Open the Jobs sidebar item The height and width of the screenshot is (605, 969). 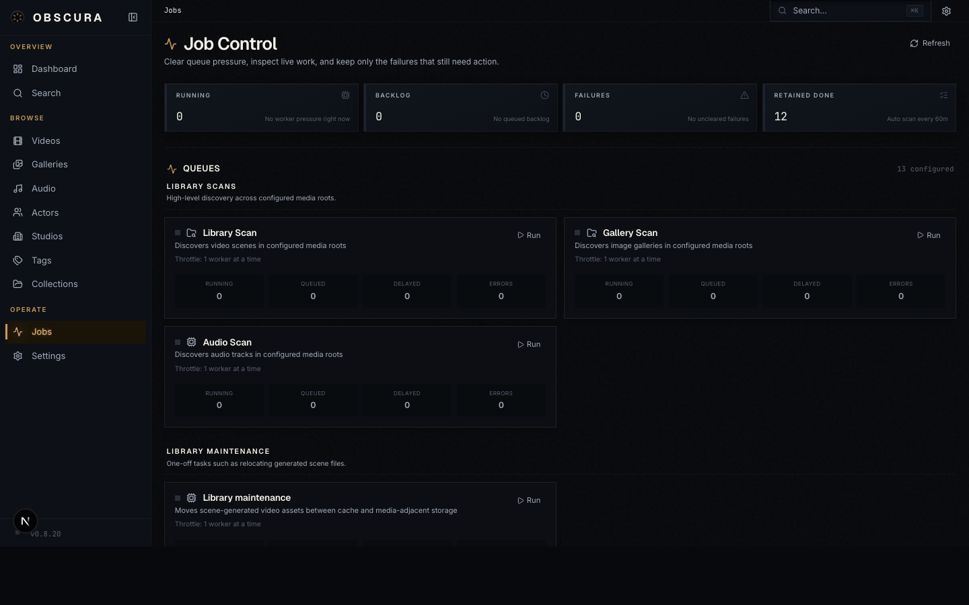75,332
